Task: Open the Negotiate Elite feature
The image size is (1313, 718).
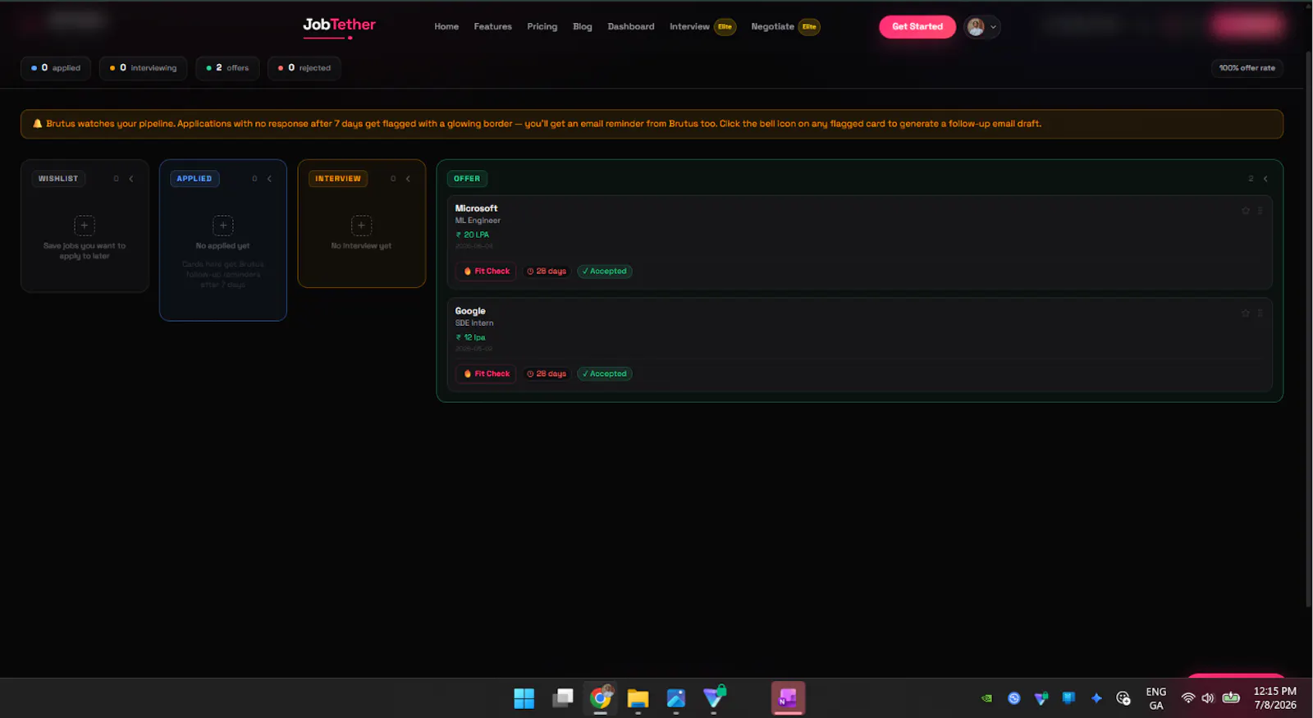Action: (785, 27)
